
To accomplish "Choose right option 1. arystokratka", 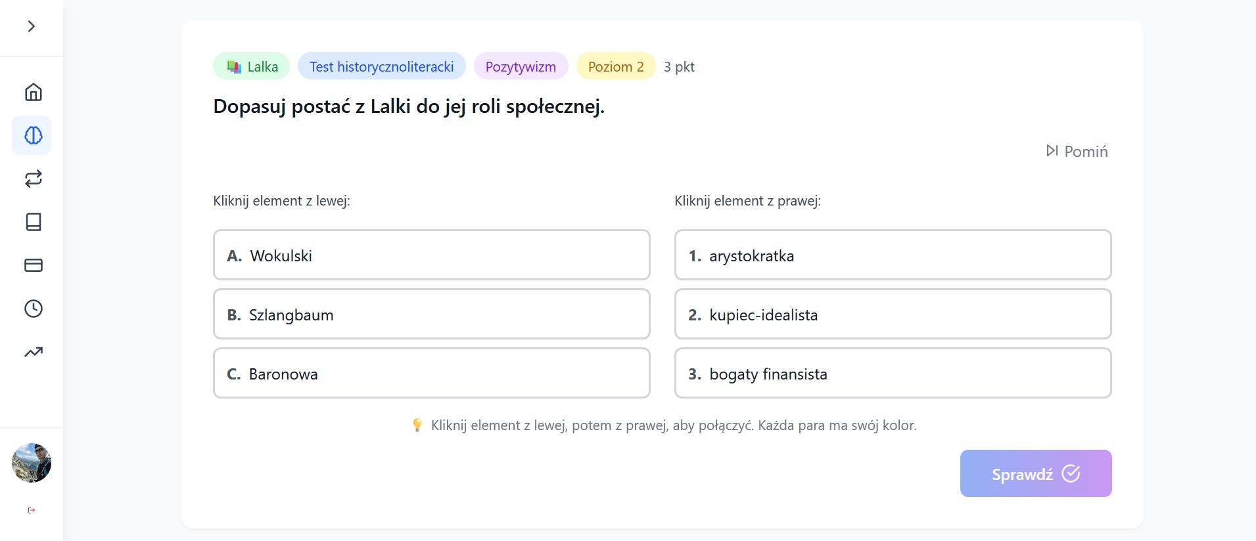I will [893, 255].
